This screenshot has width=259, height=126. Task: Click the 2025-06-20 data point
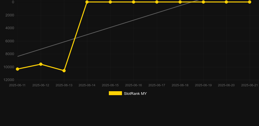[x=227, y=2]
